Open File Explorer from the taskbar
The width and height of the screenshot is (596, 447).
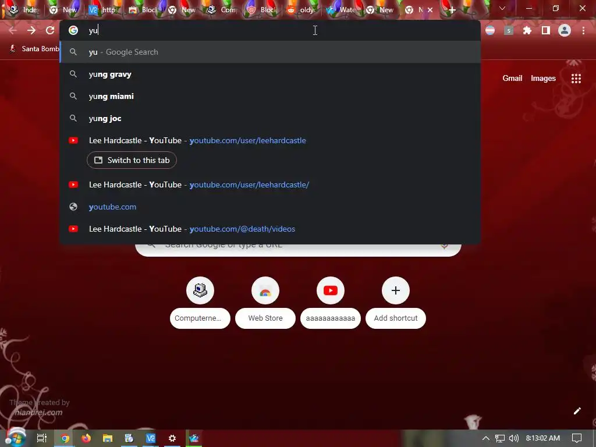108,438
